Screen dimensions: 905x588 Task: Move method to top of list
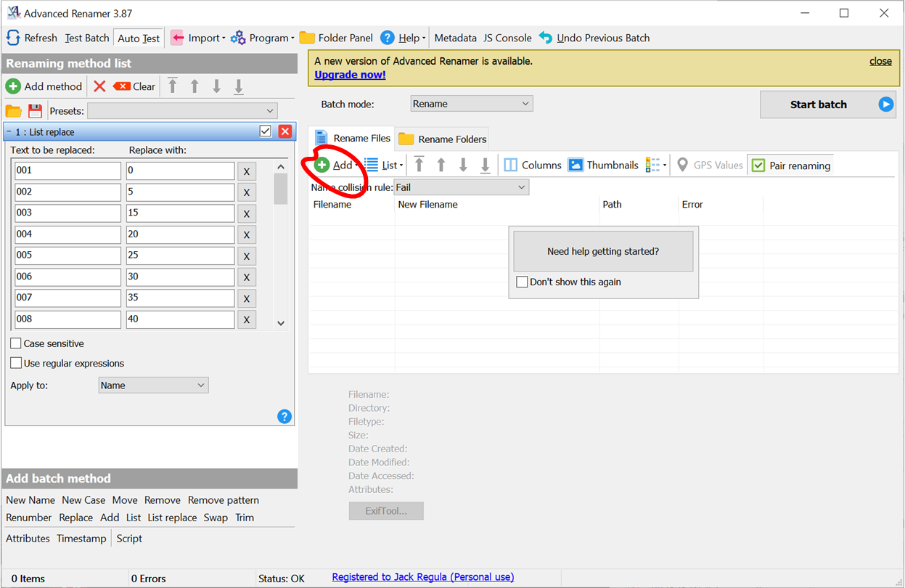[172, 86]
